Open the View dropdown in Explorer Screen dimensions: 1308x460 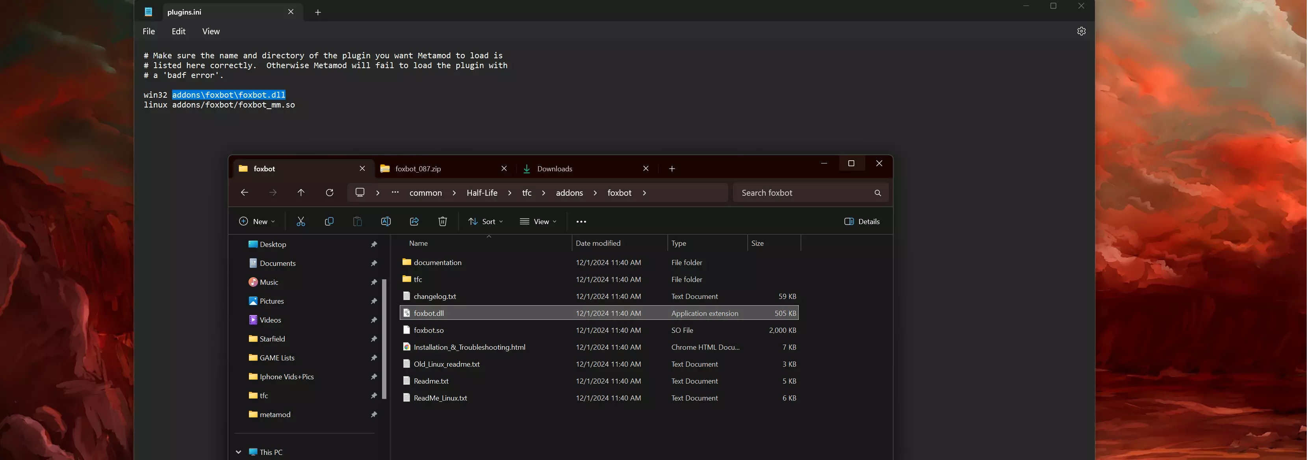tap(538, 221)
